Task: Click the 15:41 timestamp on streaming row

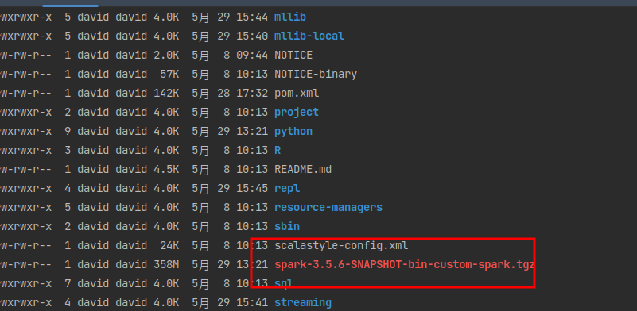Action: [252, 303]
